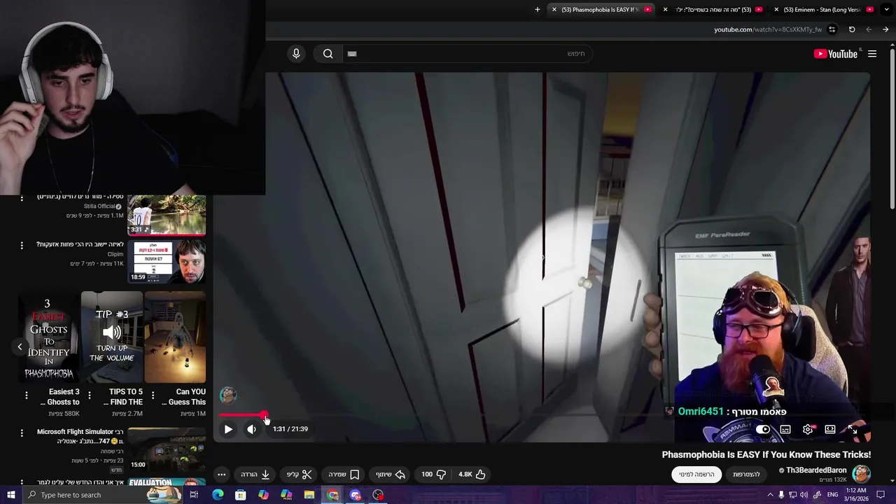
Task: Open Th3BeardedBaron channel avatar
Action: pos(862,474)
